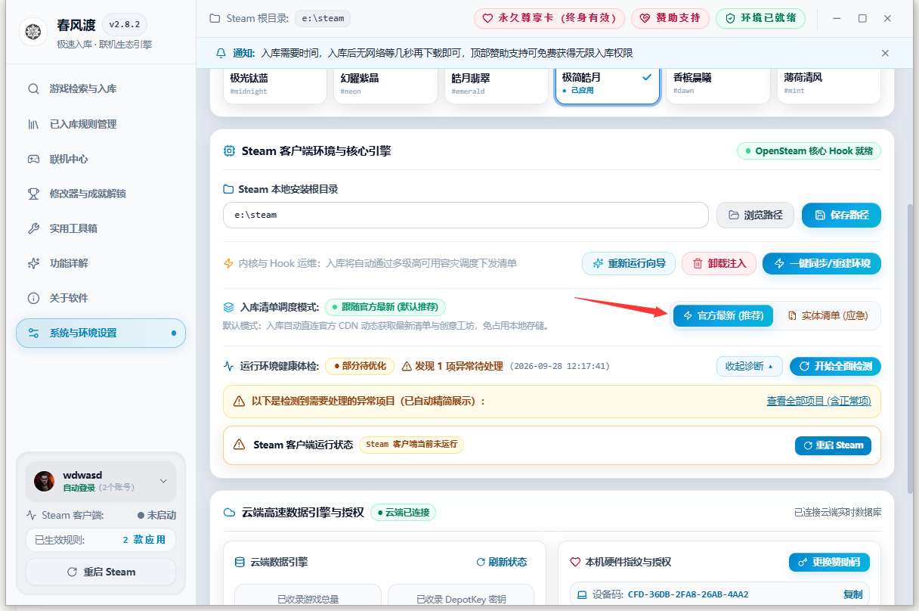Click 刷新状态 link

click(502, 562)
